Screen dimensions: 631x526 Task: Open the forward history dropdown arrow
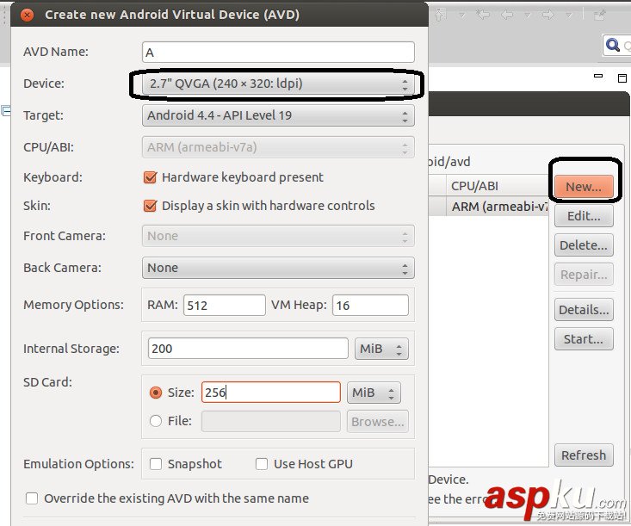point(569,15)
